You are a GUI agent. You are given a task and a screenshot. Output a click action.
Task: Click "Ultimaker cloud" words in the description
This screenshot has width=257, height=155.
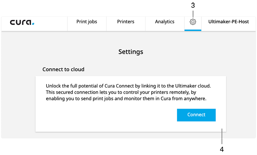click(x=196, y=86)
